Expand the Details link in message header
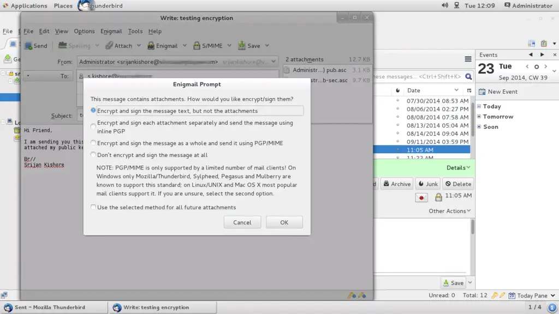Image resolution: width=559 pixels, height=314 pixels. (x=458, y=168)
